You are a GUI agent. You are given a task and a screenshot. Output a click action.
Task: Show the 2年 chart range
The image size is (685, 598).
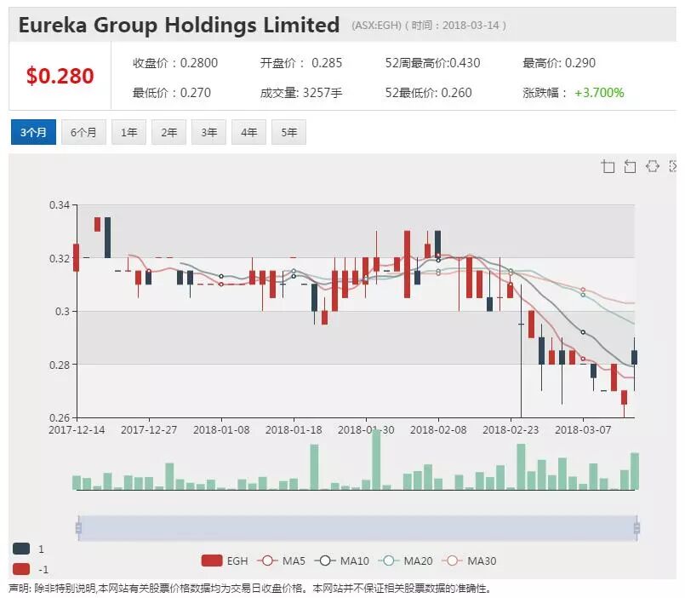(169, 132)
